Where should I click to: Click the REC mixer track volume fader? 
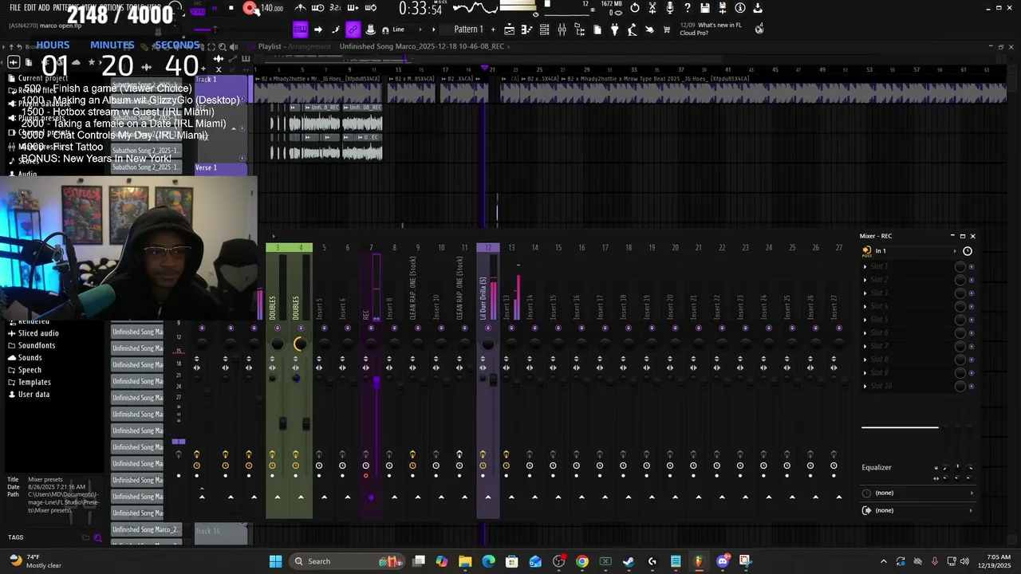376,383
